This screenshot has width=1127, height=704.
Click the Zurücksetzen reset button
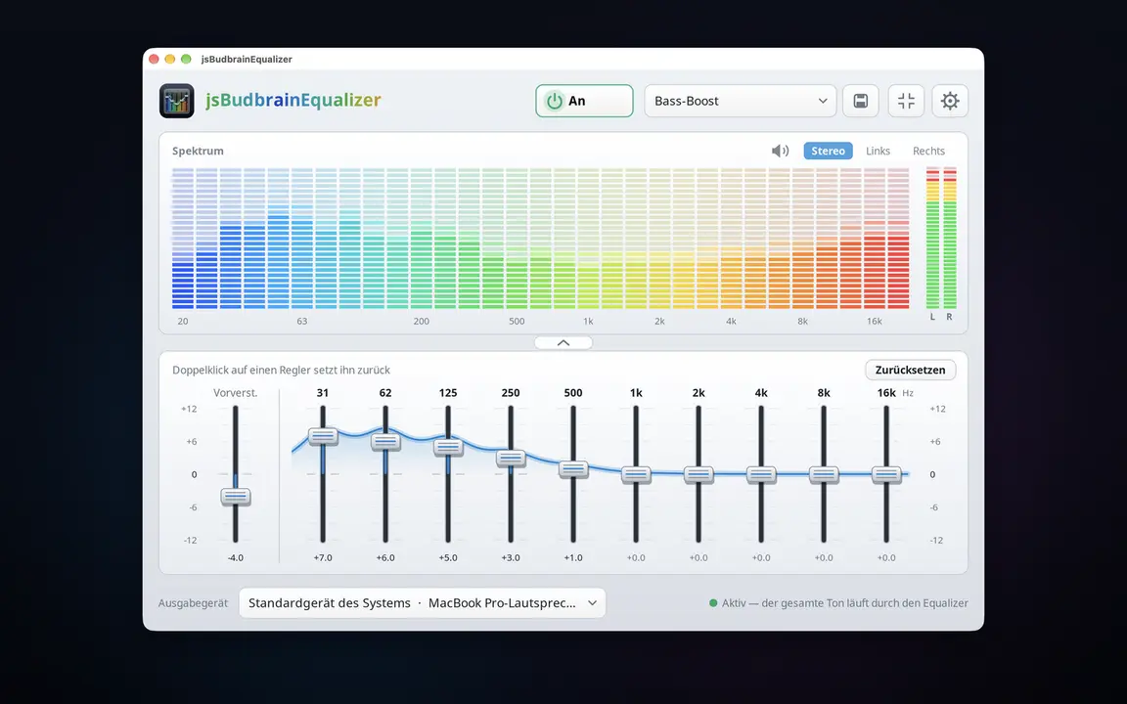coord(910,370)
